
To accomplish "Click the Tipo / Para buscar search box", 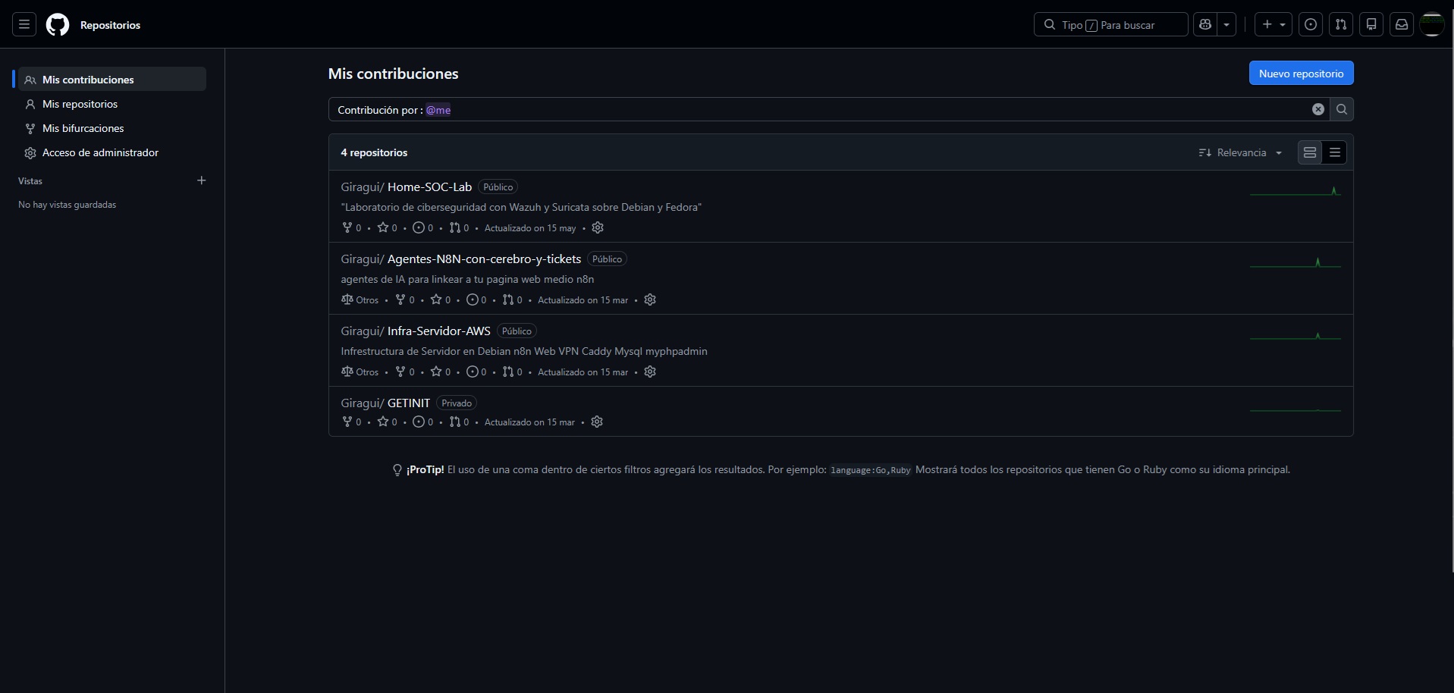I will (1110, 24).
